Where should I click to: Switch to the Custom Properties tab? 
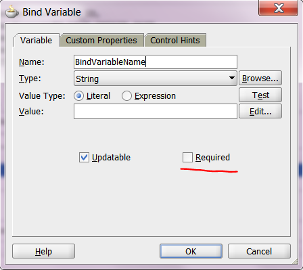101,41
